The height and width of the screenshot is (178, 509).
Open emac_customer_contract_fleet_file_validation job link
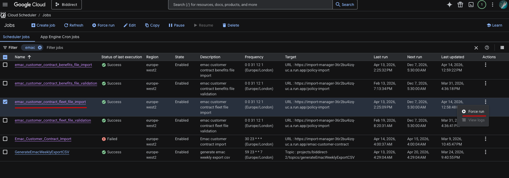[53, 120]
